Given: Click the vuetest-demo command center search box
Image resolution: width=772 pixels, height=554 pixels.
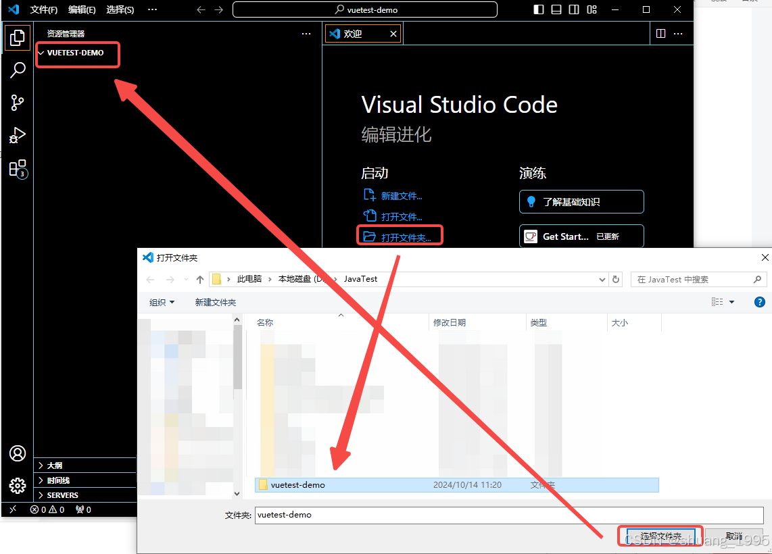Looking at the screenshot, I should click(365, 10).
